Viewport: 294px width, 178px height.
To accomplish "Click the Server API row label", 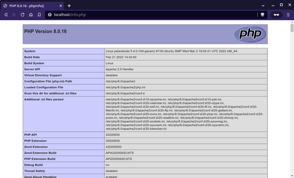I will point(32,69).
